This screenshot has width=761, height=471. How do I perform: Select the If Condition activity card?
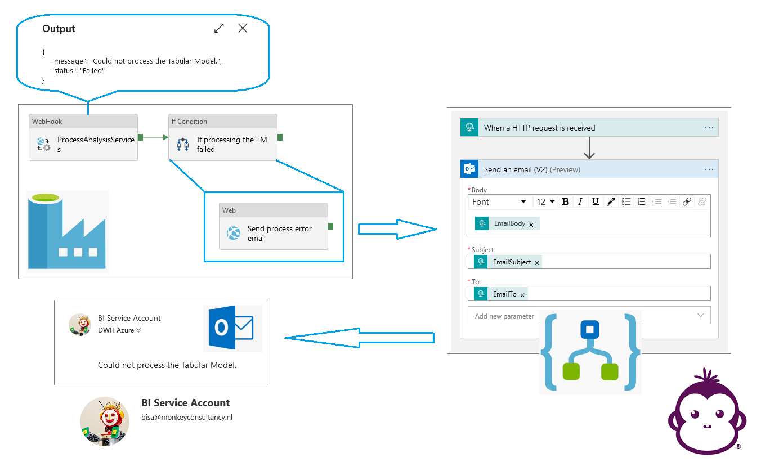click(x=223, y=137)
